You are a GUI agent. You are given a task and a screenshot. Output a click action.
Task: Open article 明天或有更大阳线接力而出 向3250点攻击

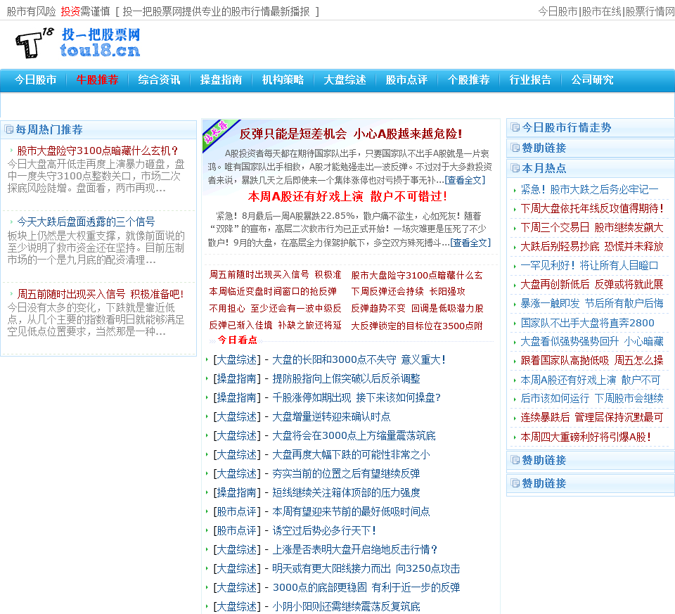click(366, 568)
